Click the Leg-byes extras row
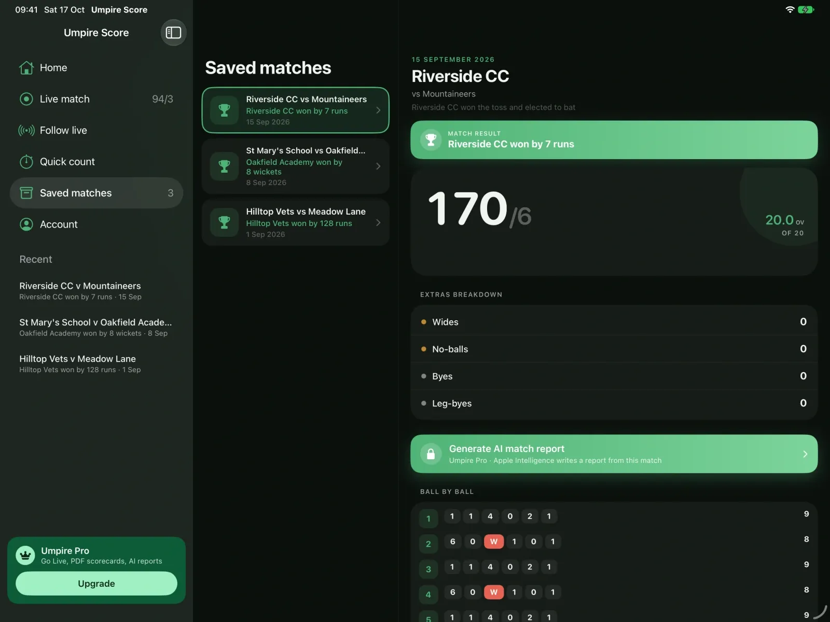This screenshot has width=830, height=622. [x=614, y=403]
